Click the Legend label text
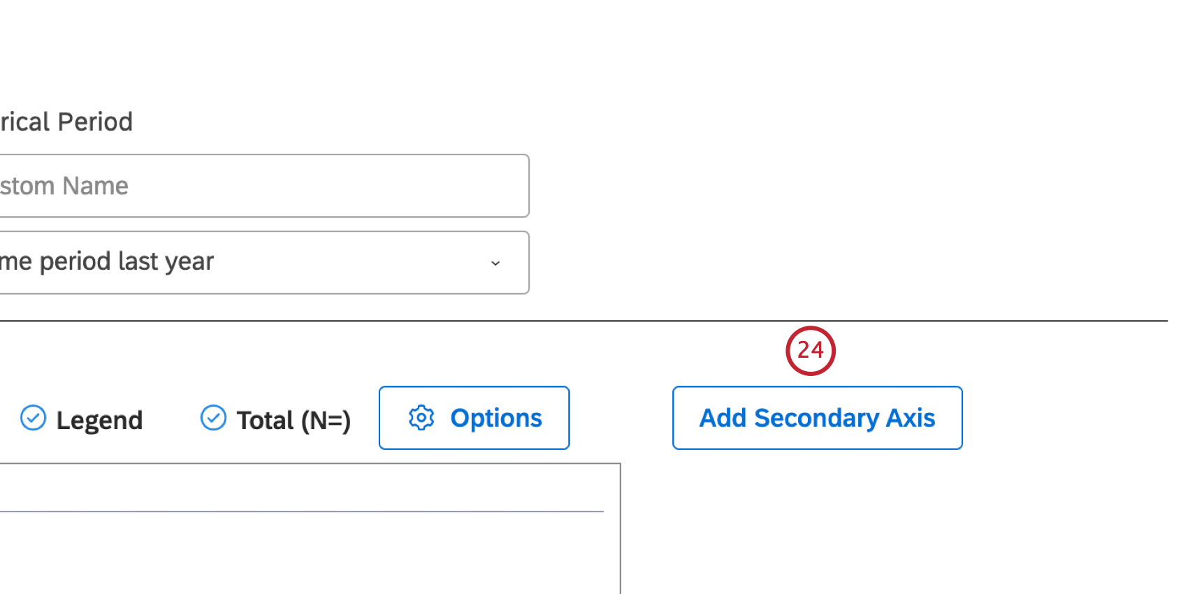1188x594 pixels. 99,421
